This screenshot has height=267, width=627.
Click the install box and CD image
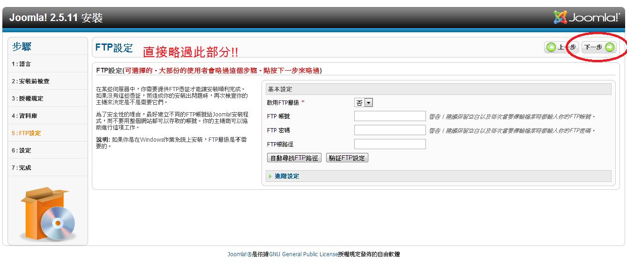[48, 214]
